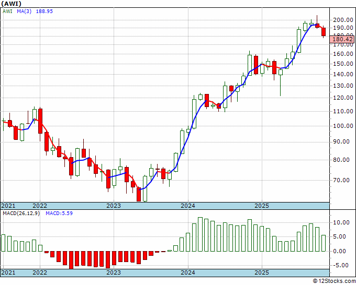Click the lowest red candlestick of 2023
This screenshot has width=356, height=285.
pos(139,194)
